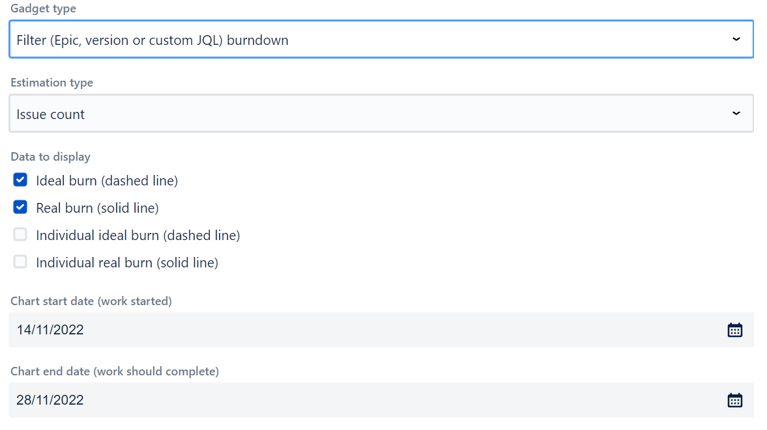Click the 14/11/2022 start date field
The height and width of the screenshot is (430, 767).
coord(365,330)
